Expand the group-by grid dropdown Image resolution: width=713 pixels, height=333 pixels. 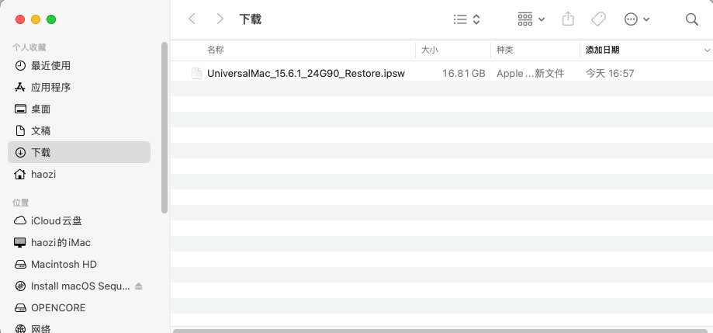click(x=531, y=19)
